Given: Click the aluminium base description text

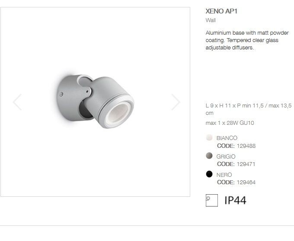Looking at the screenshot, I should [x=247, y=40].
